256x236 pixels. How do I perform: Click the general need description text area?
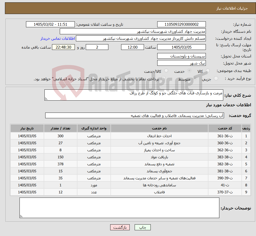[134, 95]
